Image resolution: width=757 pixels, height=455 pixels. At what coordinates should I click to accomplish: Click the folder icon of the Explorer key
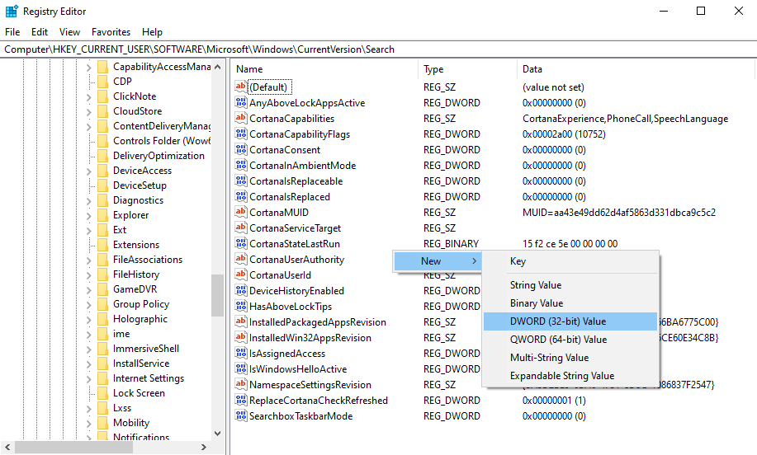tap(102, 215)
